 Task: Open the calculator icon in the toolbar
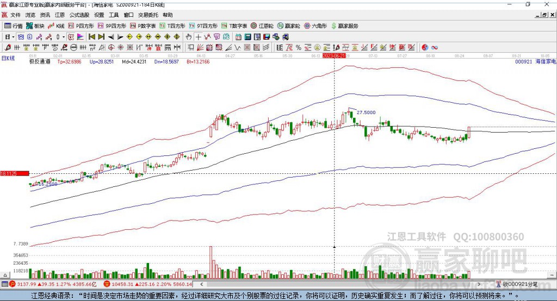(248, 37)
